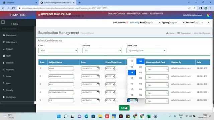Open the Font Help link
214x120 pixels.
point(134,23)
